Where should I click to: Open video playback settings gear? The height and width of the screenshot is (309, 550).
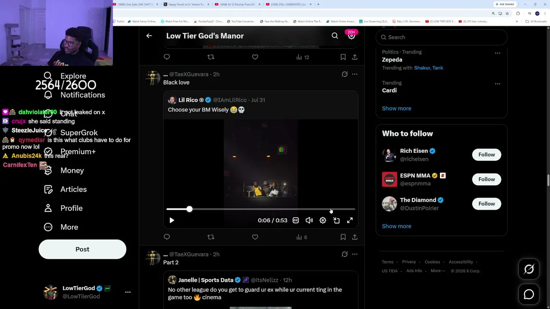323,220
